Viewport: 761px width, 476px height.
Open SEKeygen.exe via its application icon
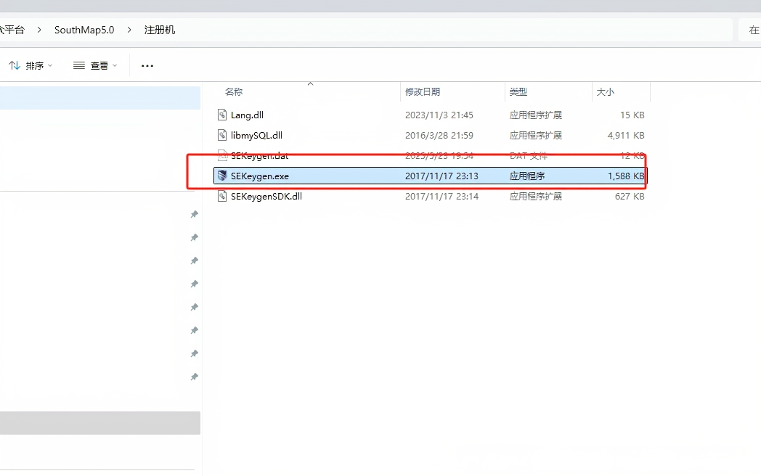[221, 176]
